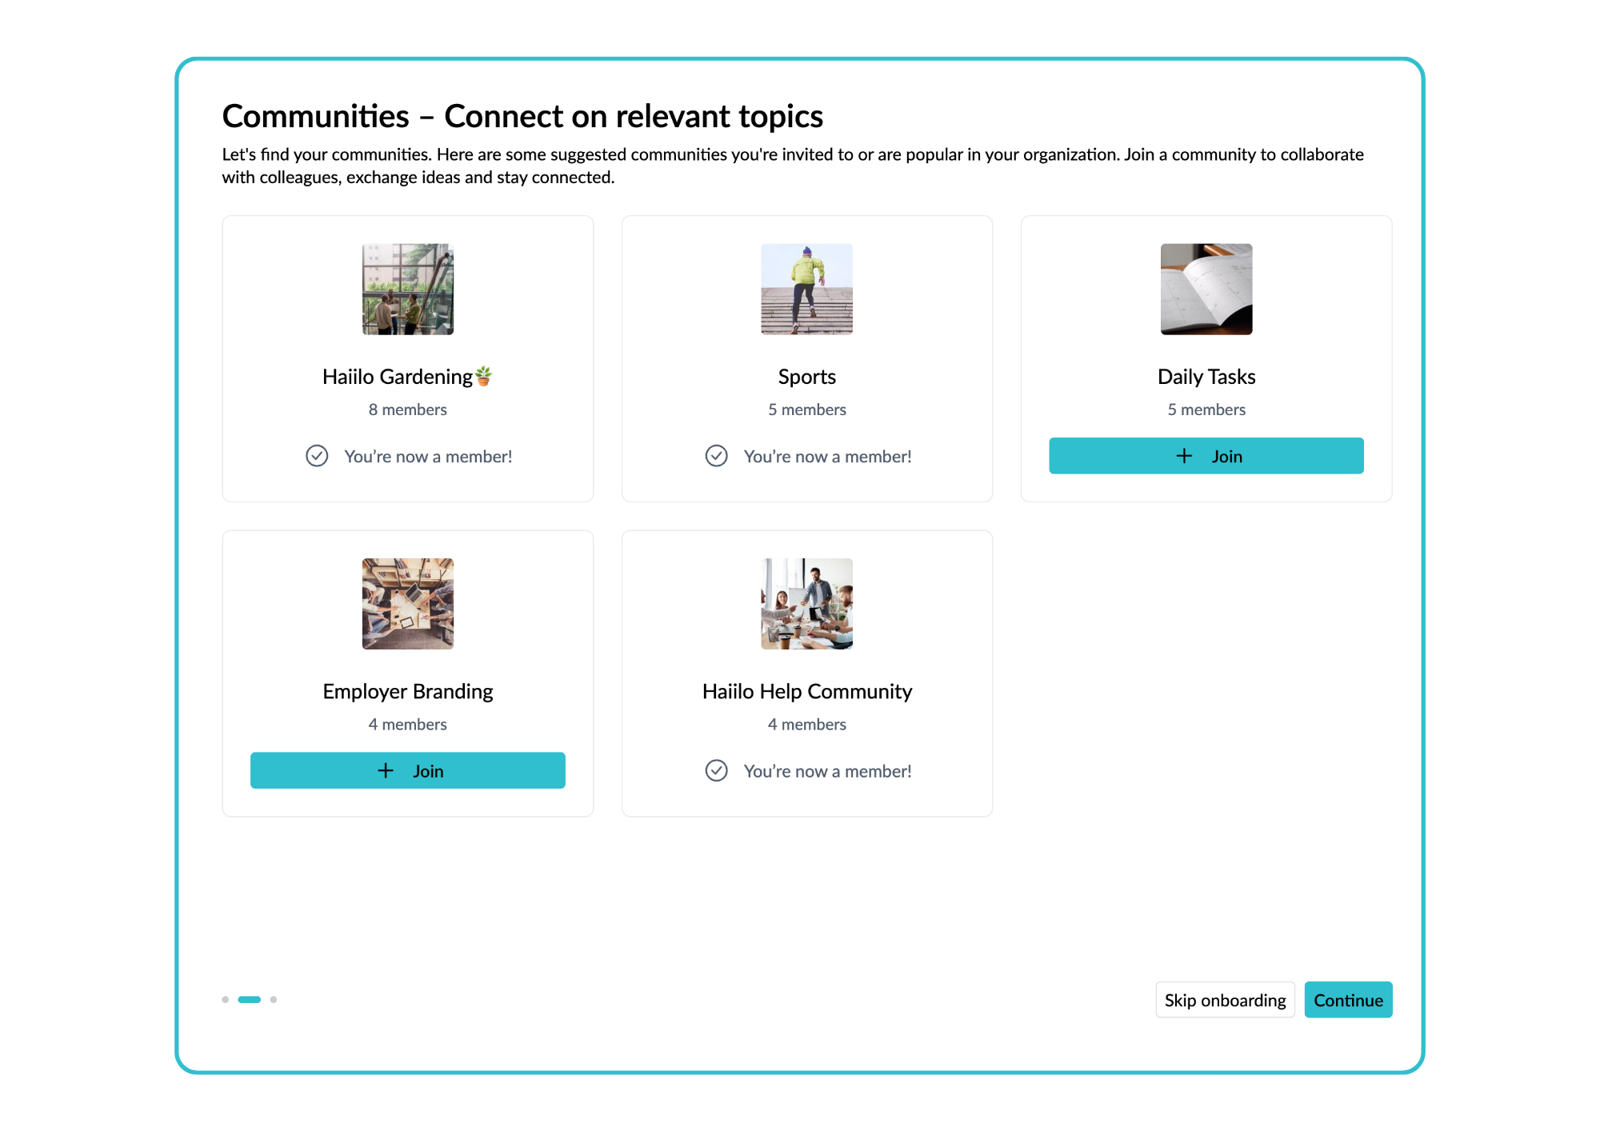Viewport: 1600px width, 1131px height.
Task: Join the Daily Tasks community
Action: 1206,456
